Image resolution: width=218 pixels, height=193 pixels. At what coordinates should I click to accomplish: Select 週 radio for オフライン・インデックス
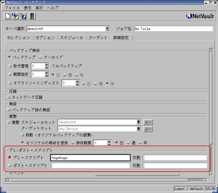pos(95,83)
